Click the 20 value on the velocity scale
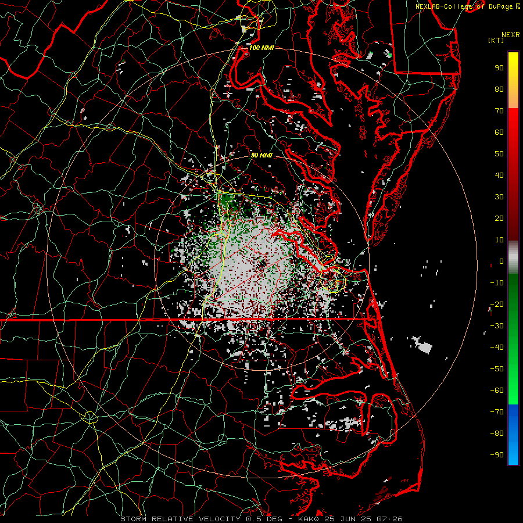This screenshot has width=523, height=523. click(x=499, y=218)
